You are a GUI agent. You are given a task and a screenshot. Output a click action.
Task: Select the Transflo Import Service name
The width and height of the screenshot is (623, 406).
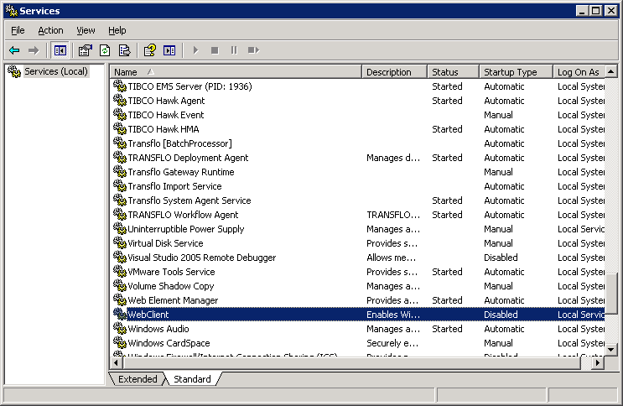point(174,186)
